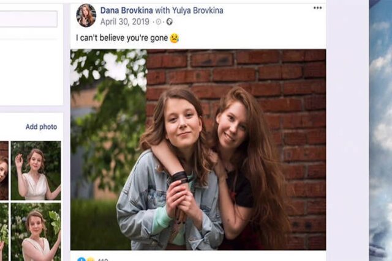Click the sky image on right side

380,131
